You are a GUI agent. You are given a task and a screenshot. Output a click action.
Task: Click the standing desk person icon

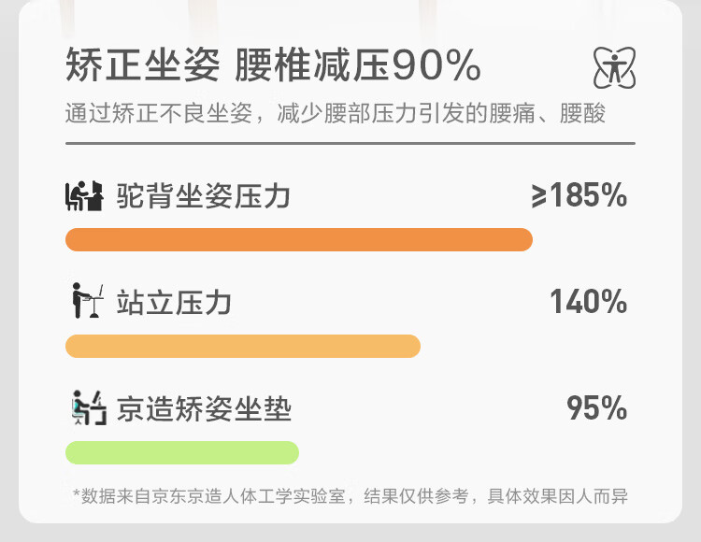88,301
